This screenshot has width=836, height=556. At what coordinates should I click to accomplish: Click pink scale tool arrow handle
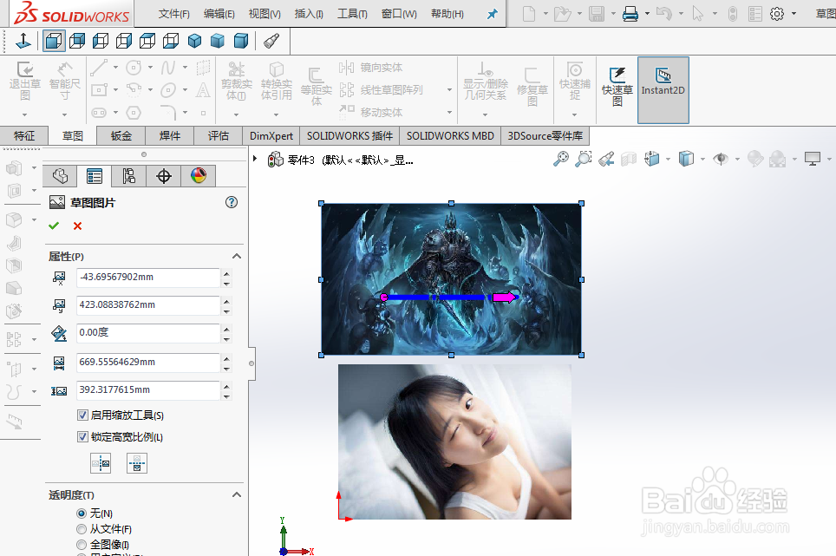pos(505,298)
